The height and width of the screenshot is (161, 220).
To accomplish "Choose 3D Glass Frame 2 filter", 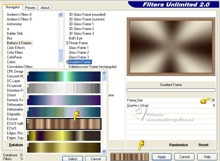I will tap(81, 29).
